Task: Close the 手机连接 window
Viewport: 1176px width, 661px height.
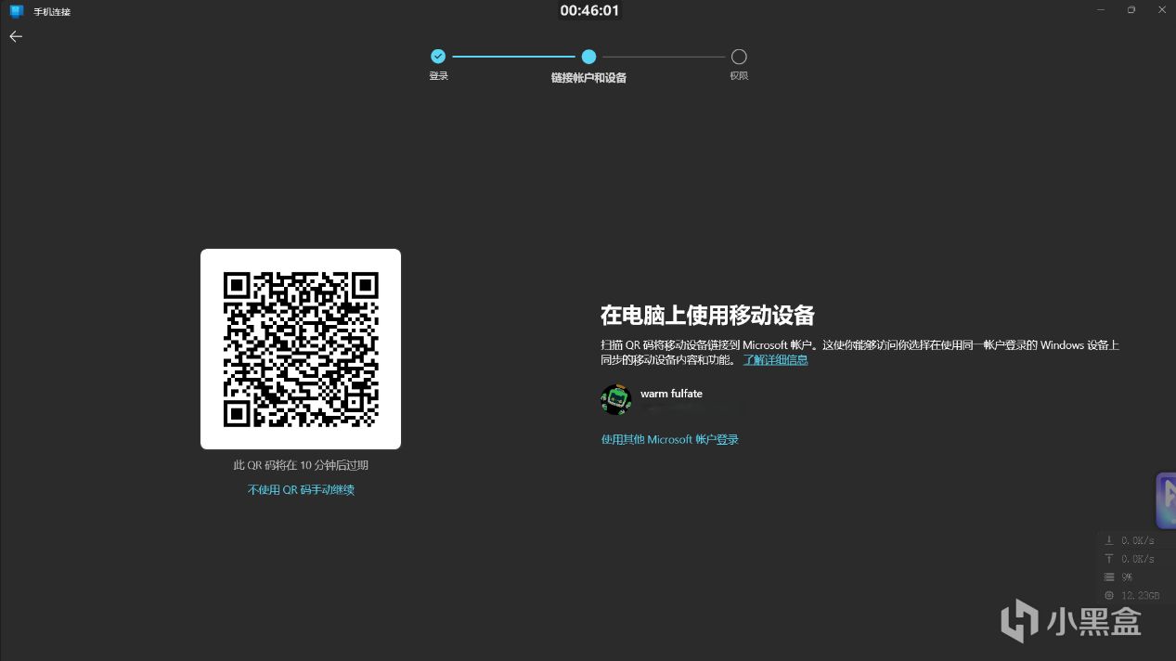Action: pyautogui.click(x=1160, y=9)
